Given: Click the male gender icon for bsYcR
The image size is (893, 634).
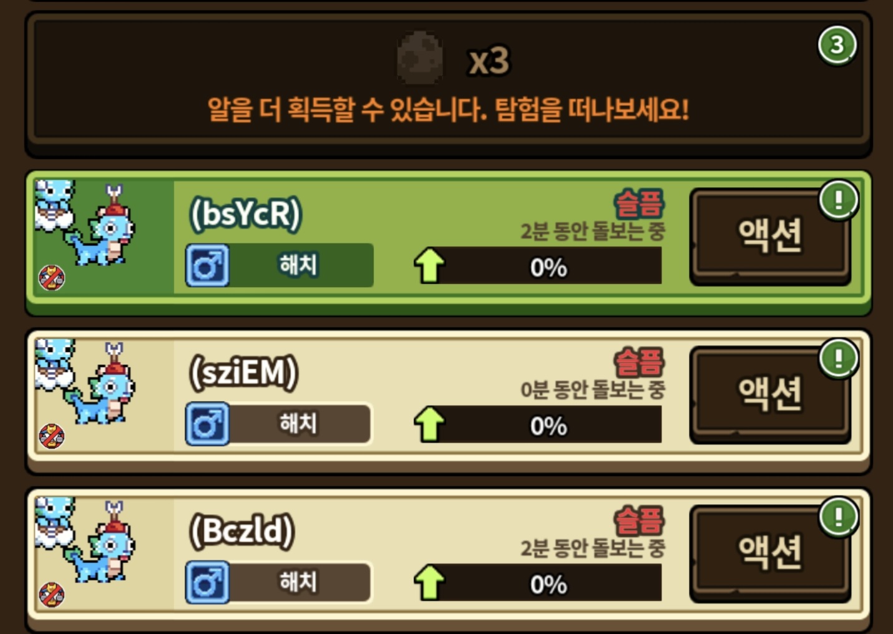Looking at the screenshot, I should pyautogui.click(x=207, y=266).
